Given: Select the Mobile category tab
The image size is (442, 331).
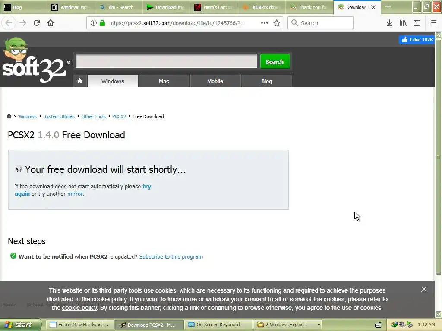Looking at the screenshot, I should (215, 81).
